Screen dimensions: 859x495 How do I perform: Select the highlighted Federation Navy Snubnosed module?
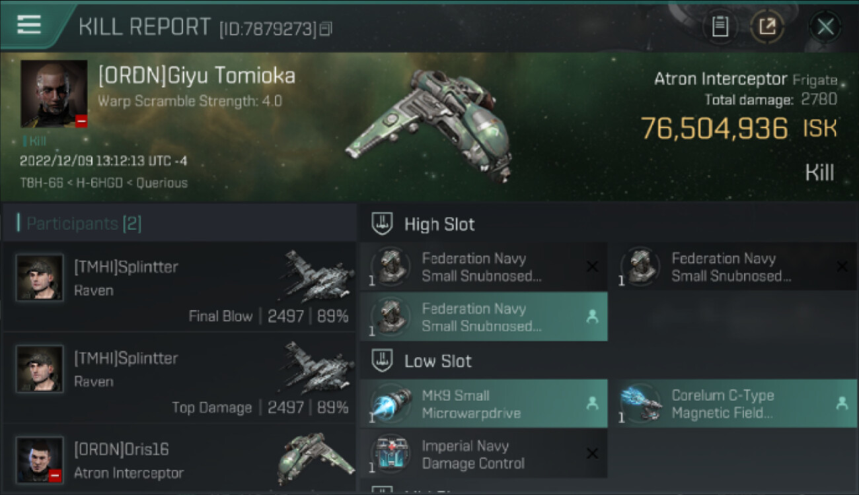pyautogui.click(x=482, y=317)
